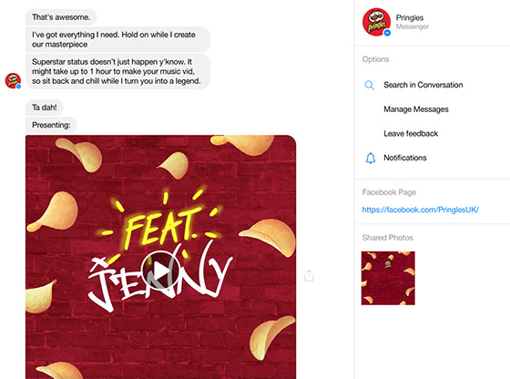Click the Pringles name in sidebar header

pos(410,17)
